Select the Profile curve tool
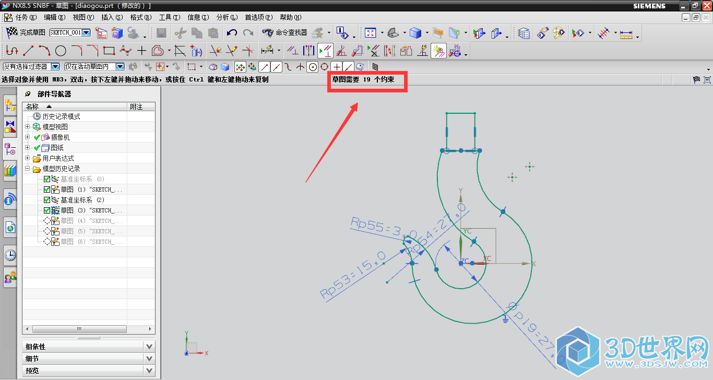This screenshot has width=713, height=380. point(11,51)
